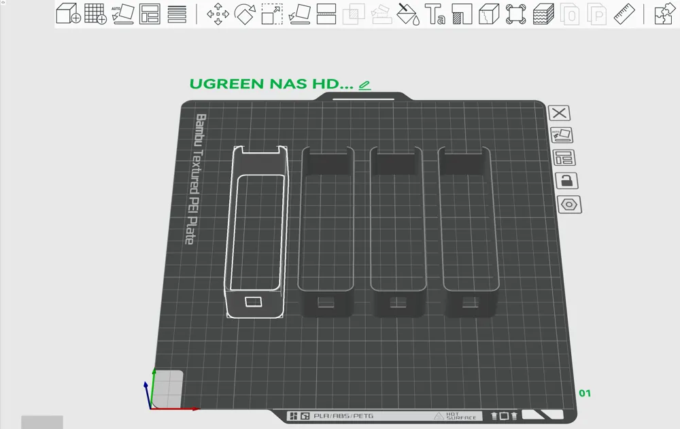Click the greyed-out Mesh Boolean overlapping squares icon
The height and width of the screenshot is (429, 680).
tap(354, 14)
